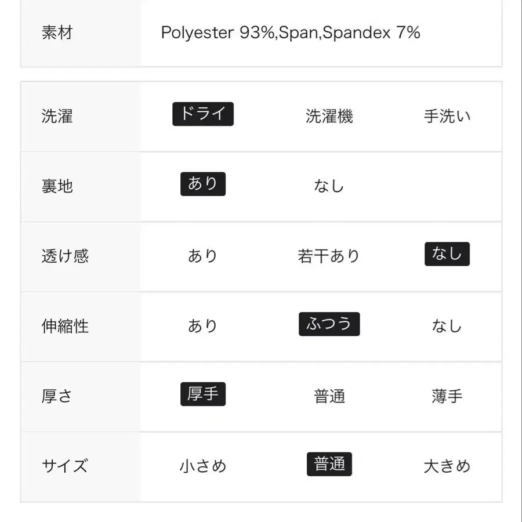Select the ドライ option in the 洗濯 row
This screenshot has width=522, height=522.
[x=204, y=114]
